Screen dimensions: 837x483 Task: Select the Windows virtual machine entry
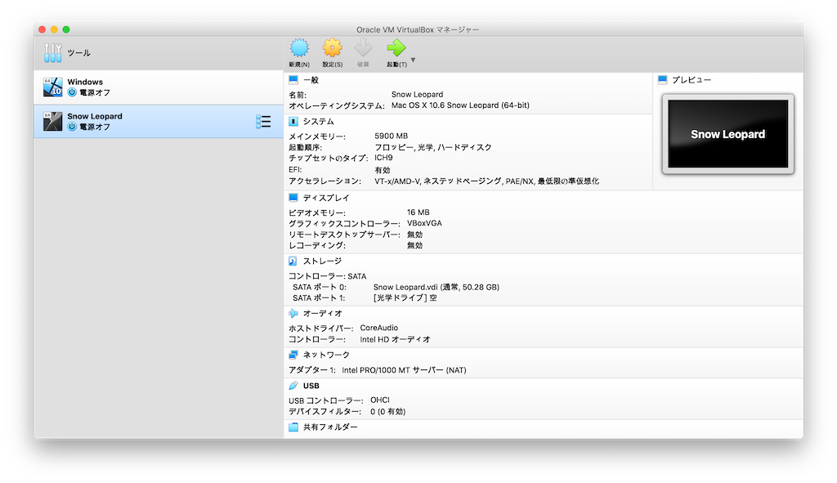[159, 87]
